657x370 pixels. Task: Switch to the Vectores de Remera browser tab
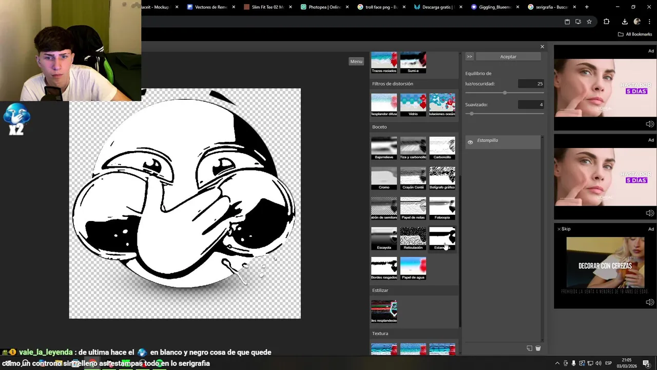210,7
